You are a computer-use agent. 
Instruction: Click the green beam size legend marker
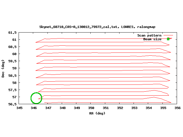[168, 39]
